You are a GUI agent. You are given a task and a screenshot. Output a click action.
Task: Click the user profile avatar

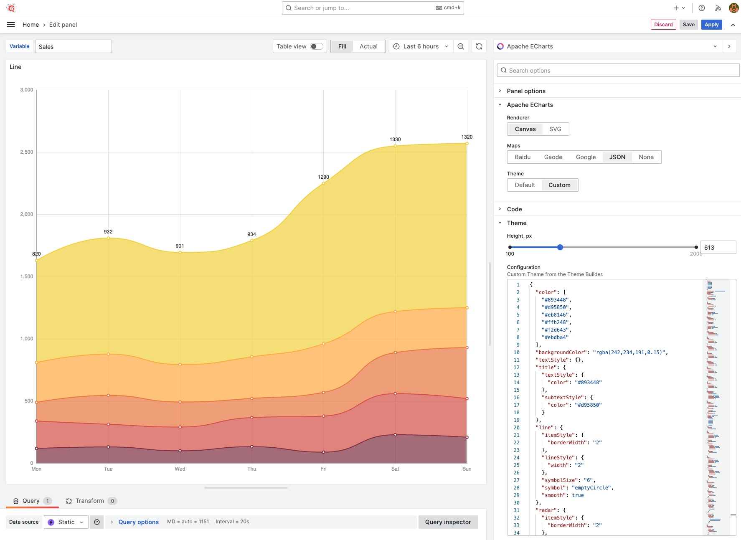tap(733, 8)
